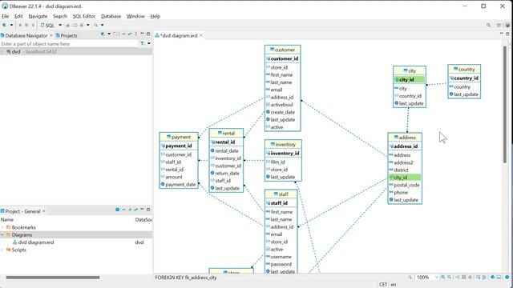
Task: Expand the dvd connection tree node
Action: (x=2, y=51)
